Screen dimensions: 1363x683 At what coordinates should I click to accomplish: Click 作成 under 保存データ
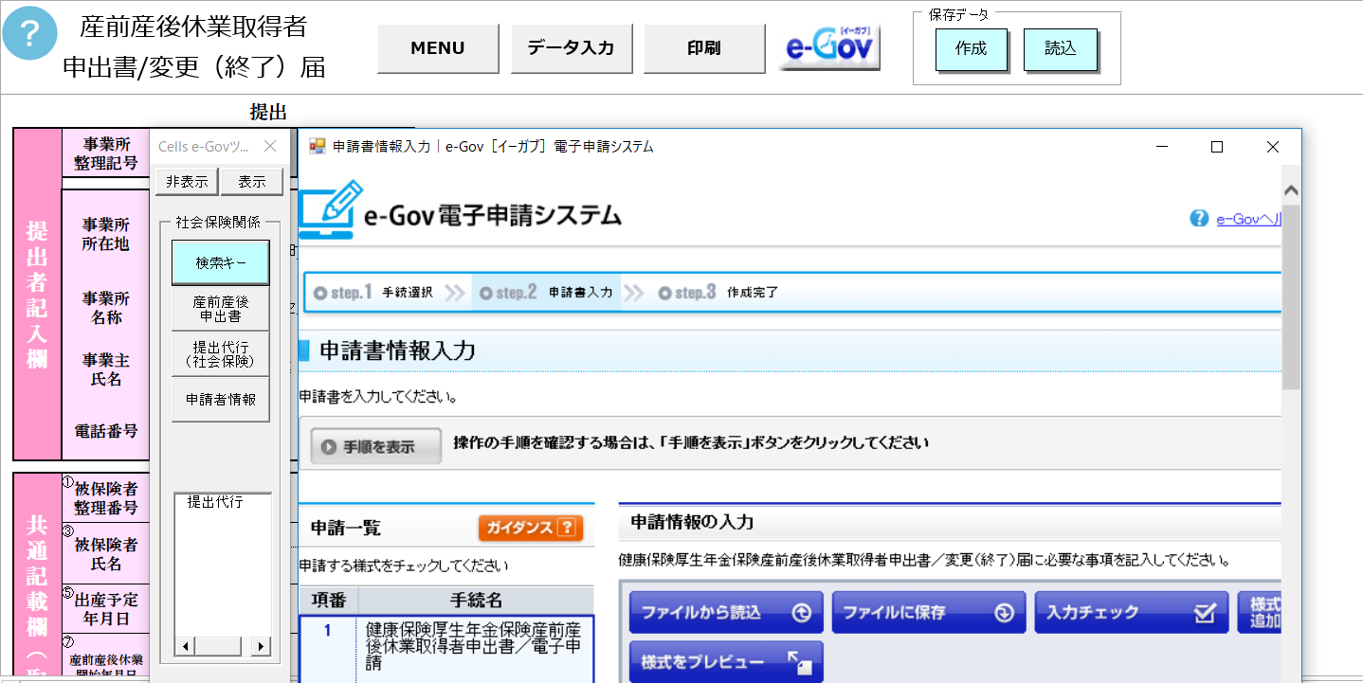(972, 49)
